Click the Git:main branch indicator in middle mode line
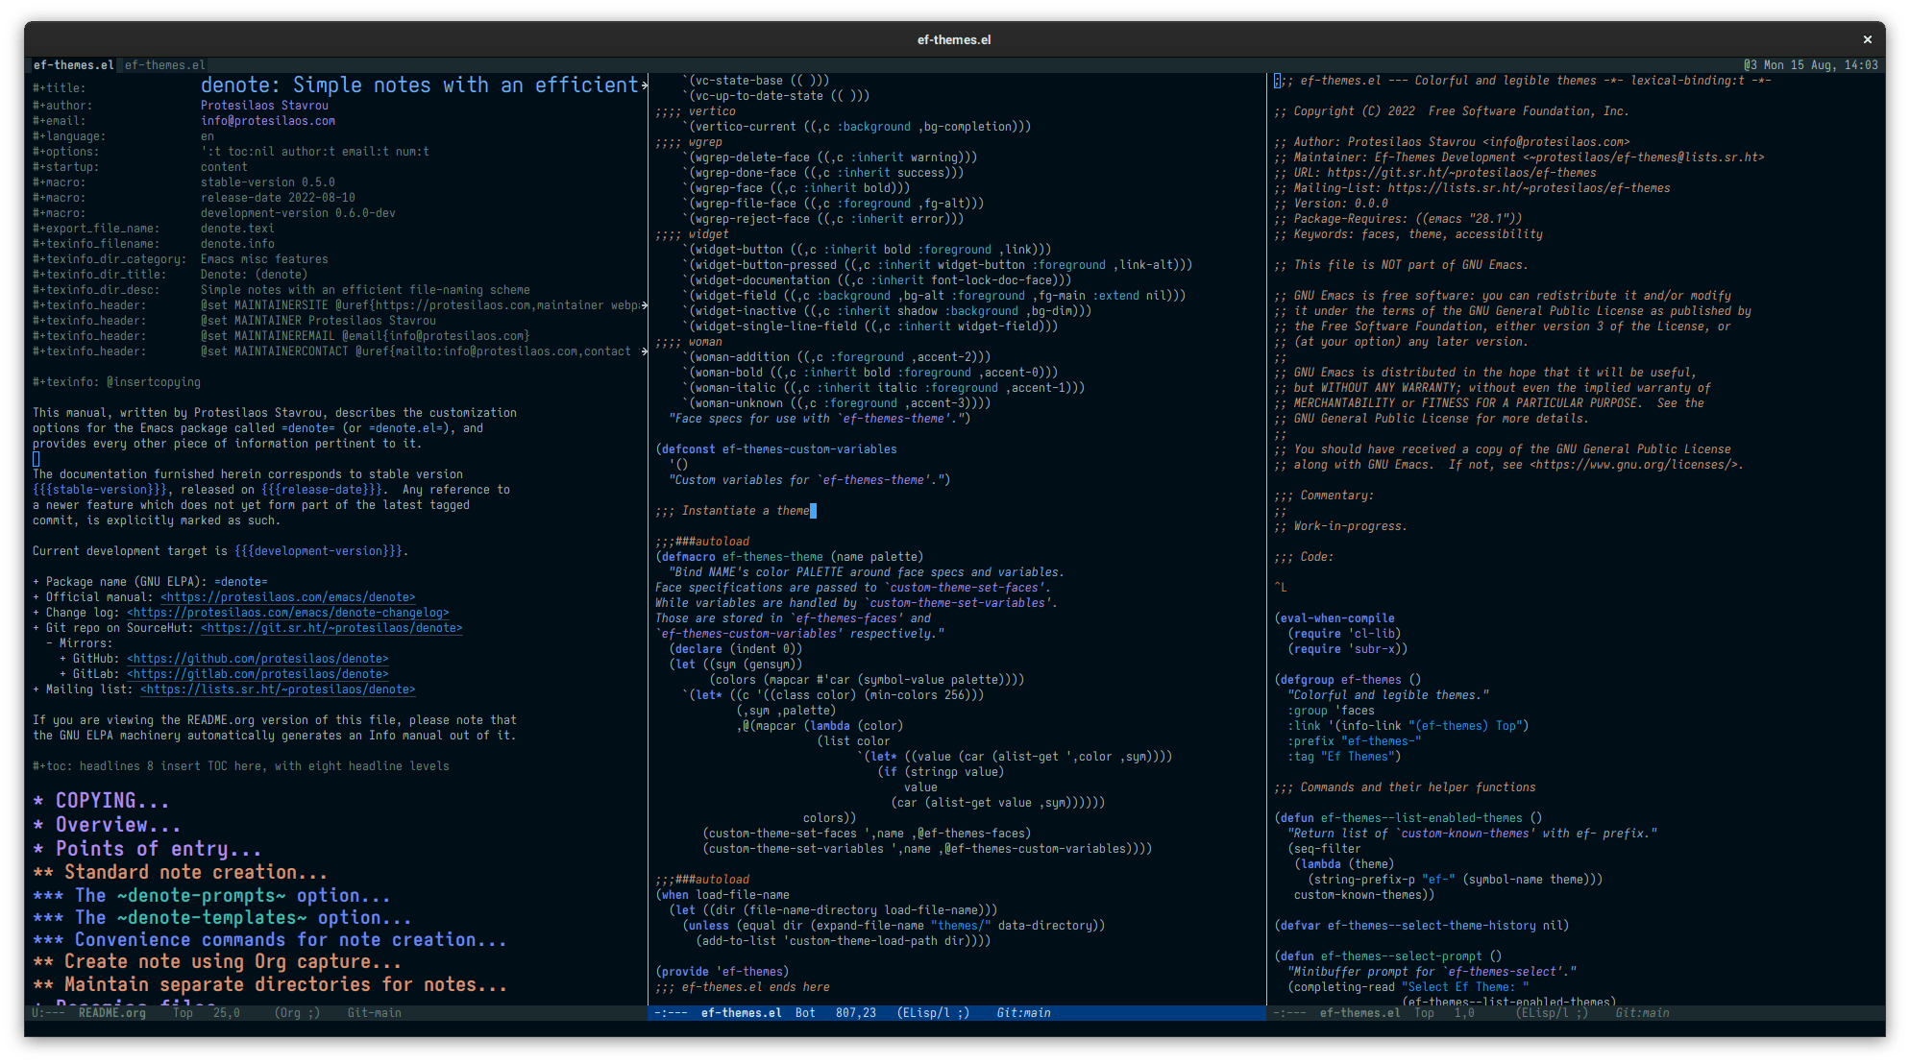The width and height of the screenshot is (1910, 1064). tap(1024, 1012)
